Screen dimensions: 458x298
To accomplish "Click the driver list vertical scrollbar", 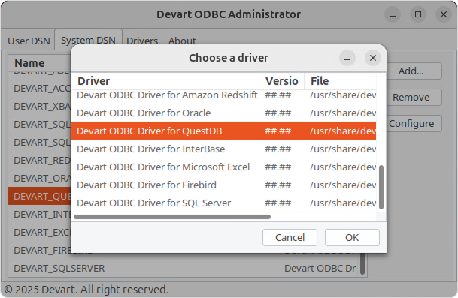I will [381, 187].
